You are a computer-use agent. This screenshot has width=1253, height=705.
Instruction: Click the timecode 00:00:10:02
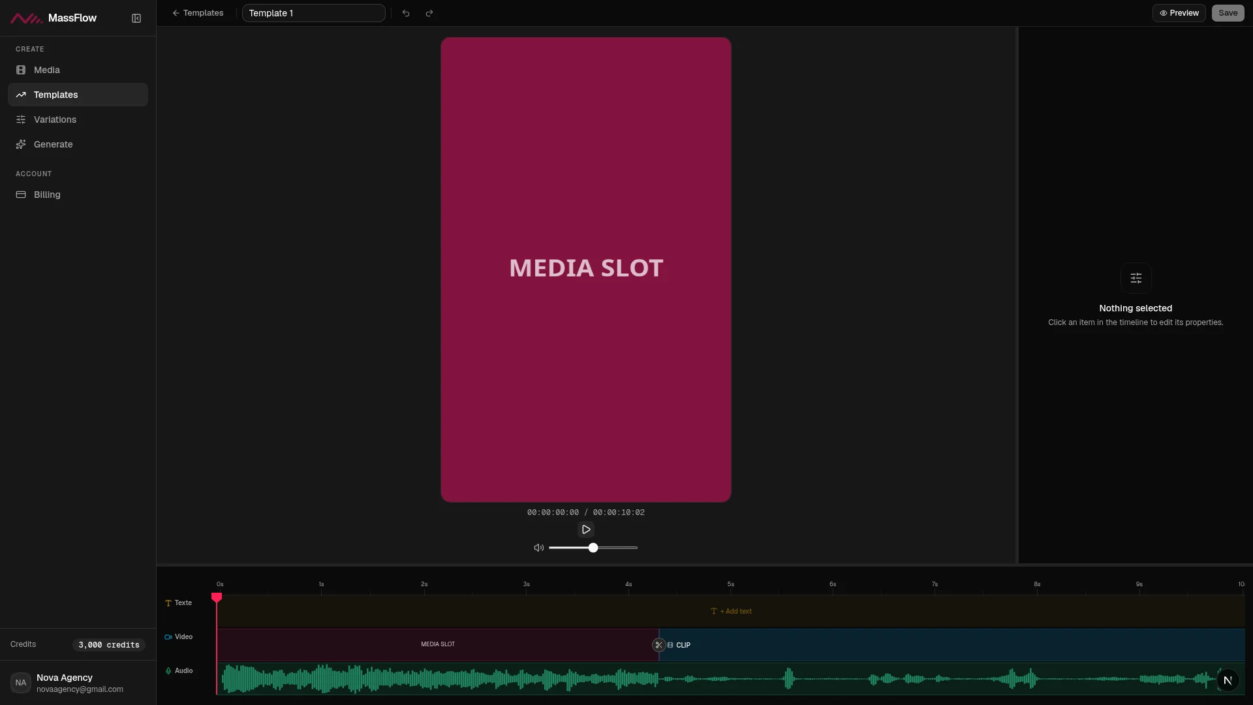619,512
